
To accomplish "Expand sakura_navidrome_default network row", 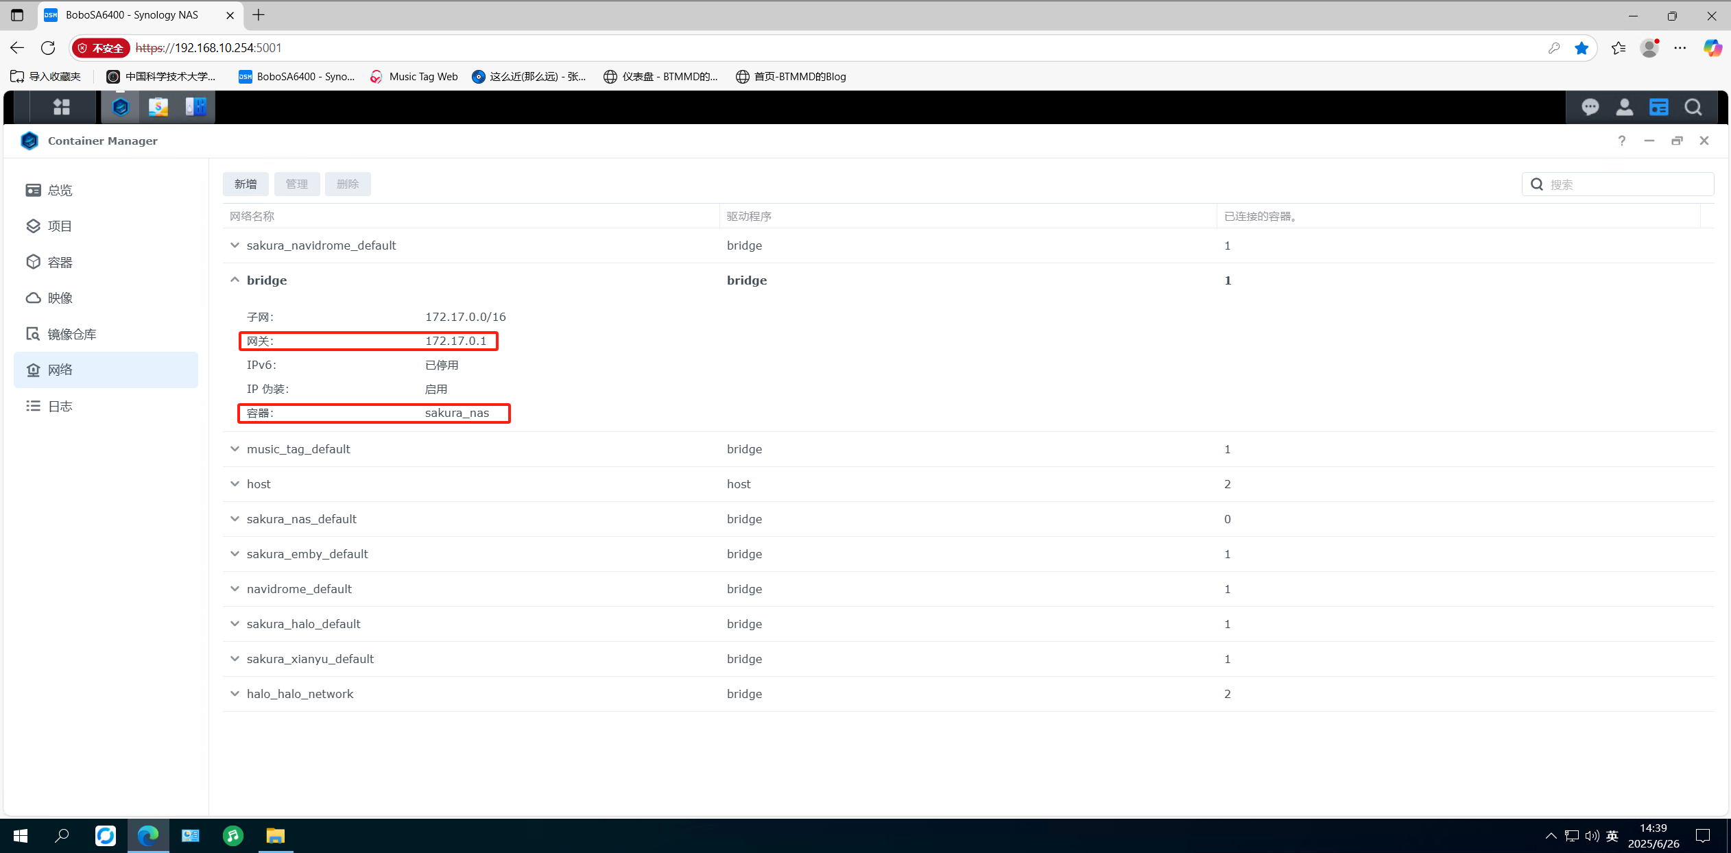I will point(235,245).
